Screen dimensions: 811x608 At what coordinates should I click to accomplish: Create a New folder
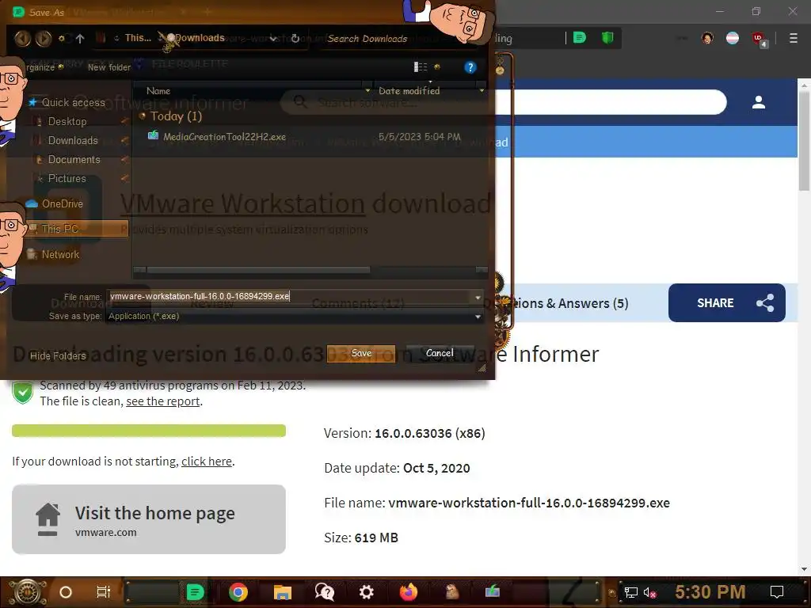[109, 67]
